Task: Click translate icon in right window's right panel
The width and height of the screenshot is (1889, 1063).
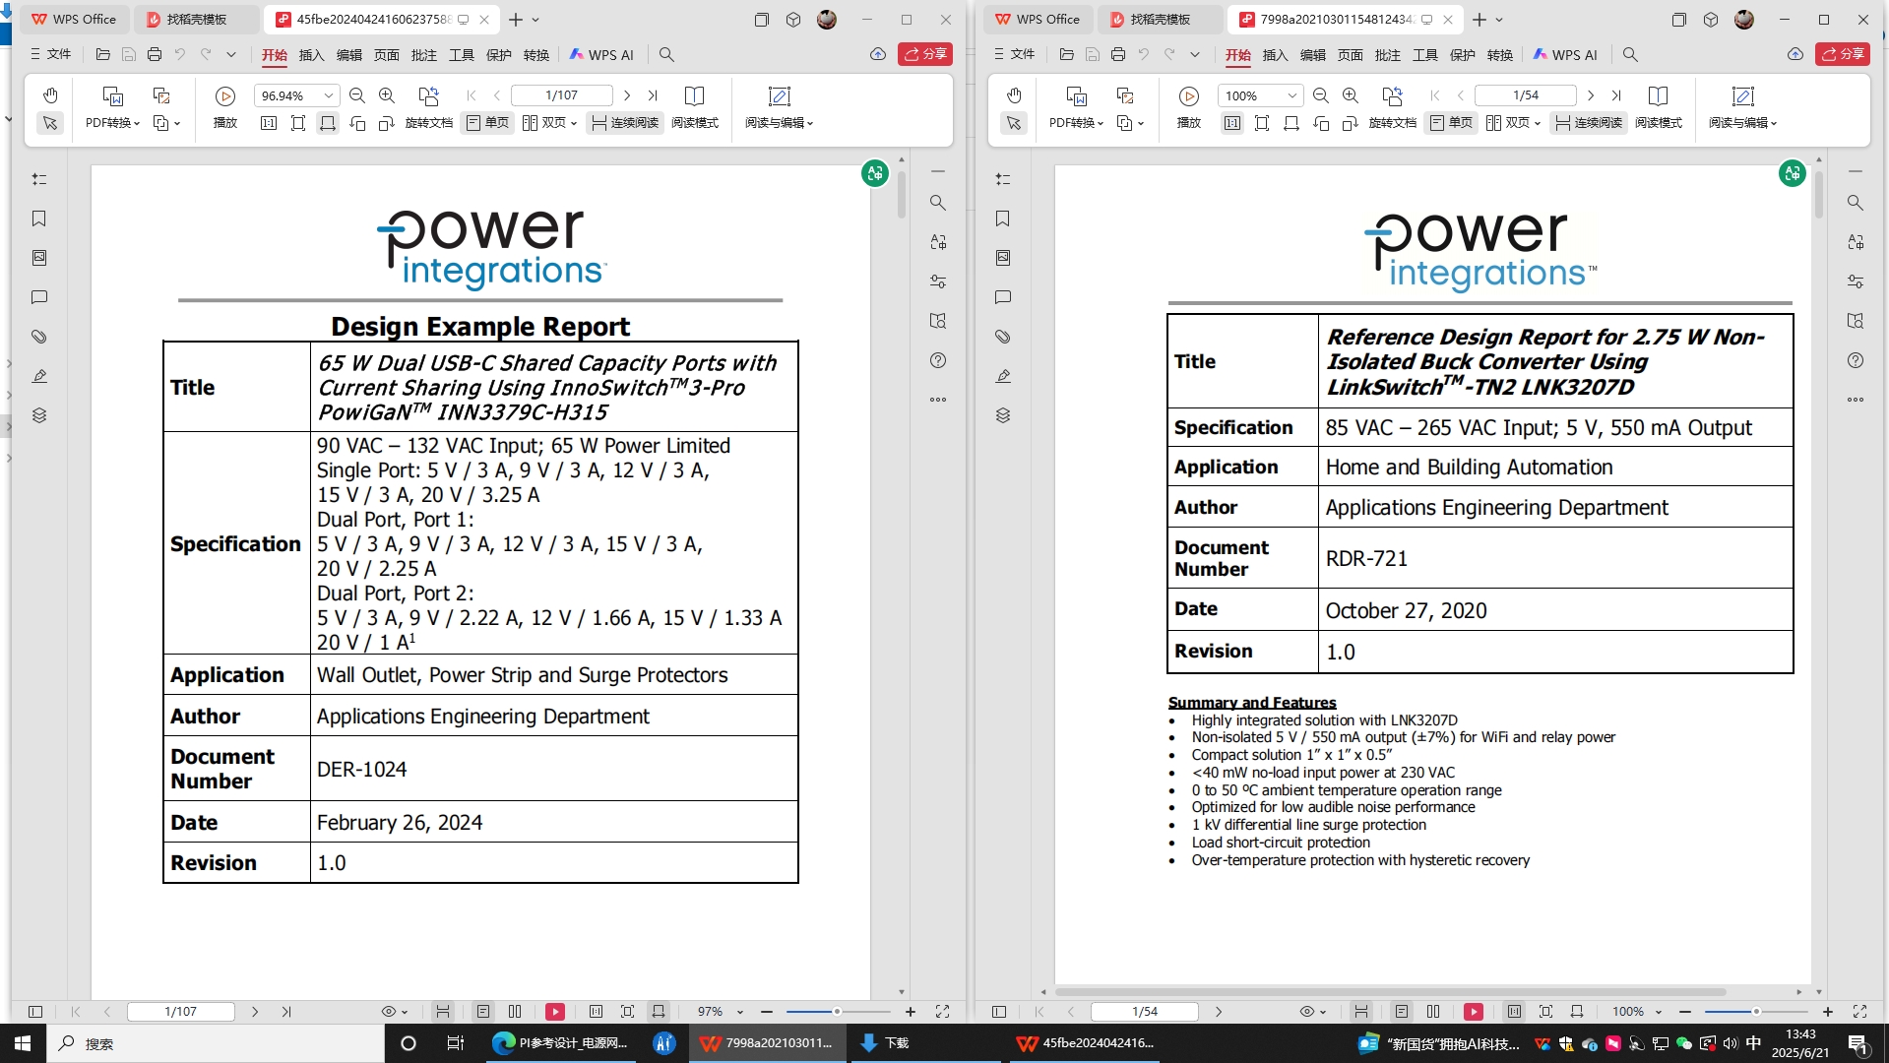Action: click(1856, 242)
